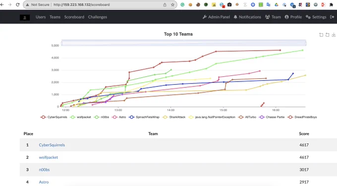Toggle SharkAttack series in legend
The width and height of the screenshot is (337, 186).
[x=173, y=117]
